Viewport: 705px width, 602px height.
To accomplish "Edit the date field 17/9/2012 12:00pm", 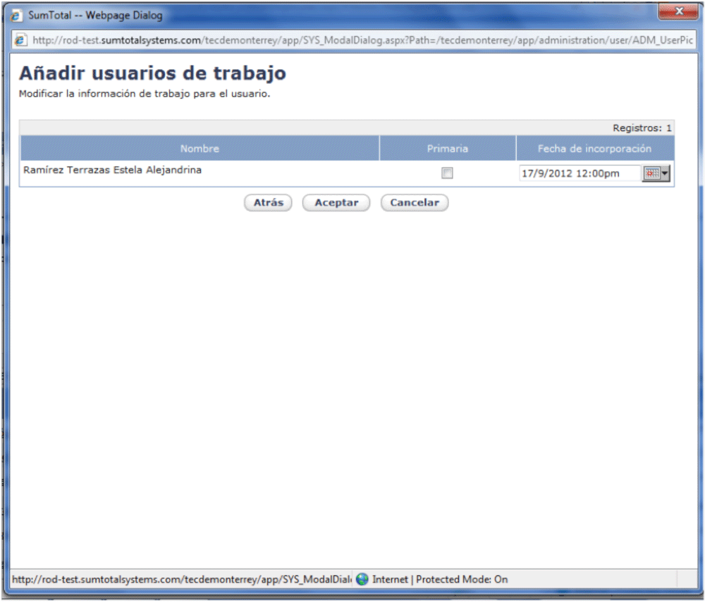I will click(580, 173).
